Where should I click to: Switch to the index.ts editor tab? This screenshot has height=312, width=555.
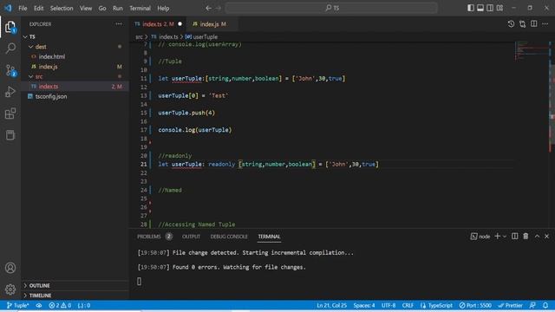(158, 24)
